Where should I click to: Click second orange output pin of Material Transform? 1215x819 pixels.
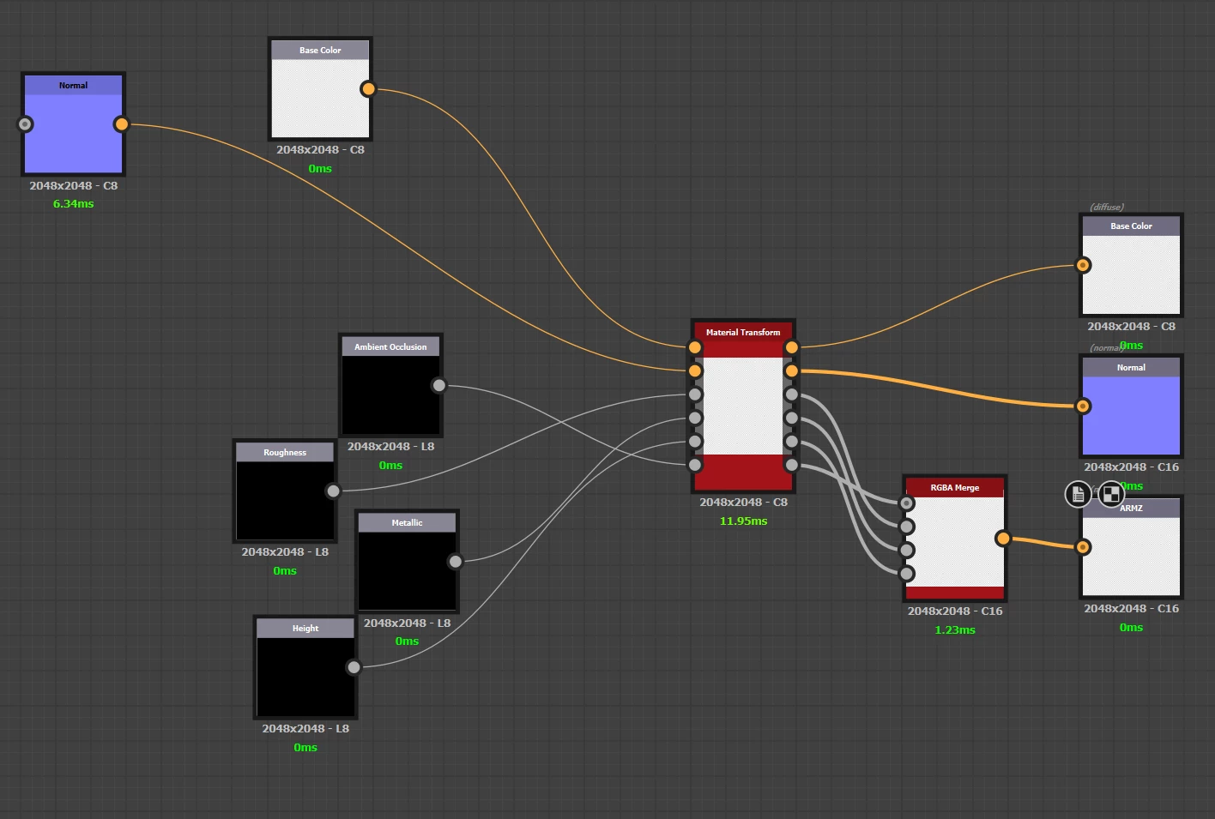791,371
